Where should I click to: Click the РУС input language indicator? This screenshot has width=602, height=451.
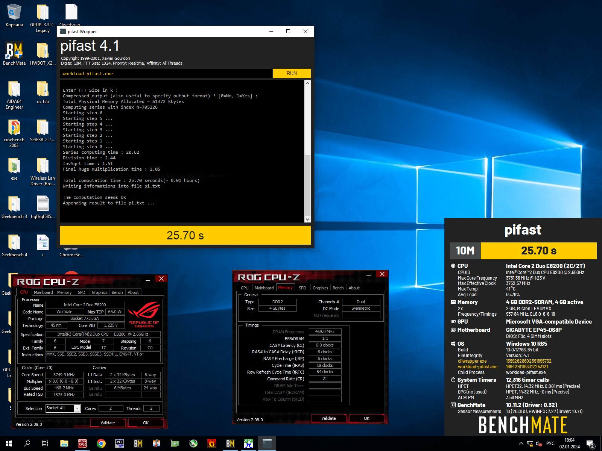(550, 443)
